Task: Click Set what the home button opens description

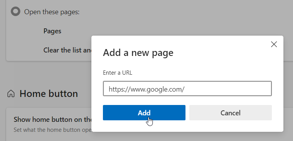Action: tap(53, 130)
